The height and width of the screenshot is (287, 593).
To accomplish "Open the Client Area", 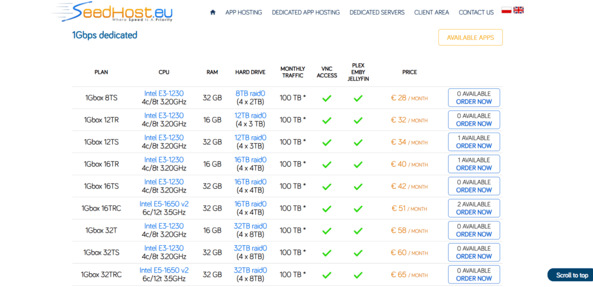I will coord(431,13).
